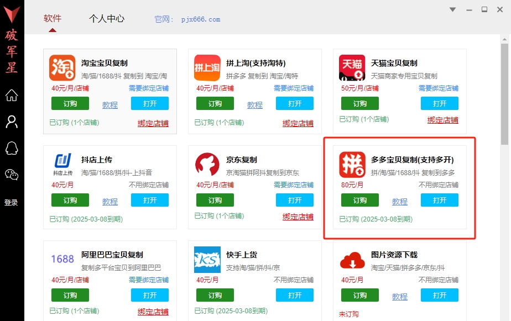Click the 京东复制 title text
This screenshot has height=321, width=511.
coord(242,160)
